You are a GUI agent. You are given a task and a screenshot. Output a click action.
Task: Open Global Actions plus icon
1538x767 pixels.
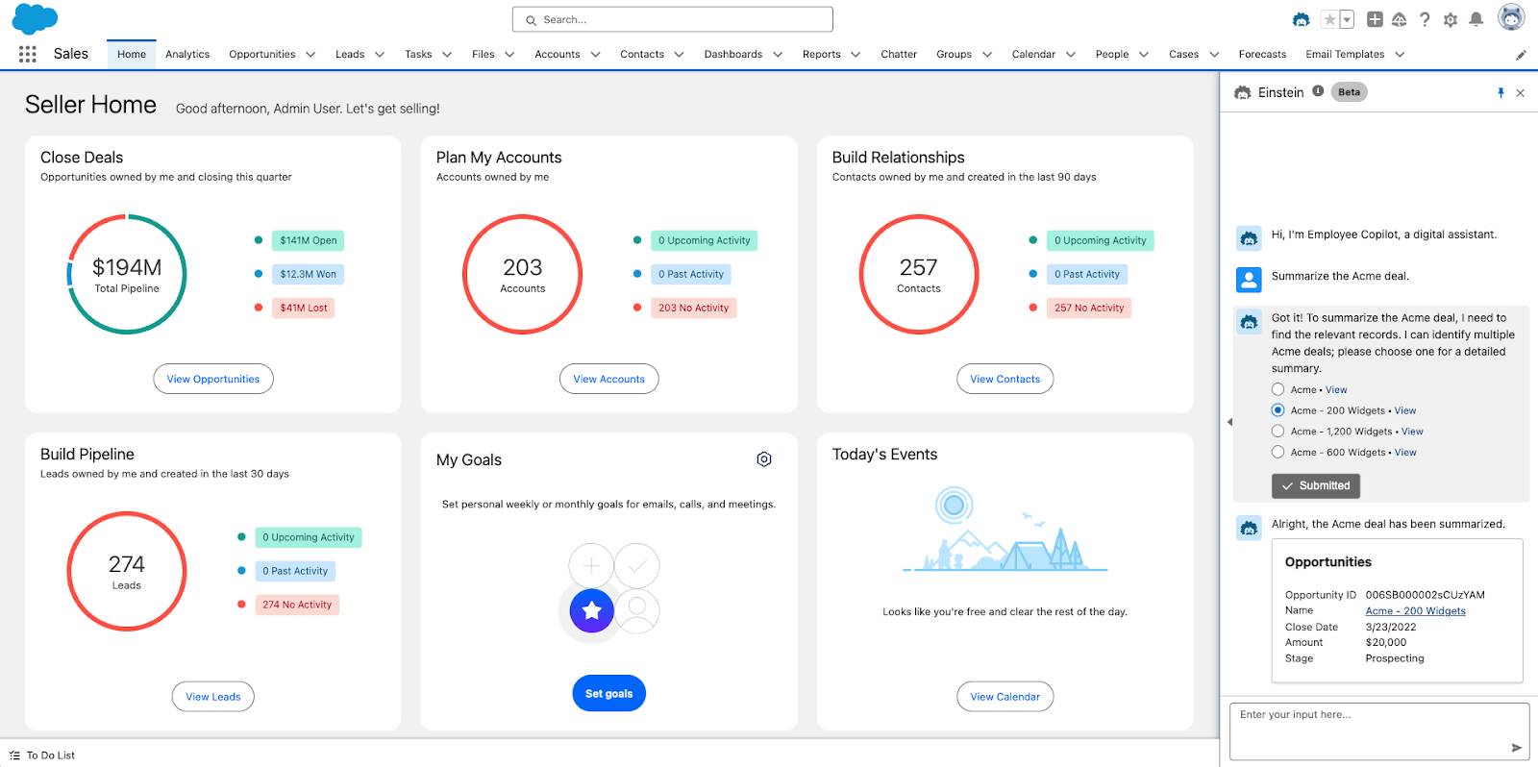[1375, 19]
